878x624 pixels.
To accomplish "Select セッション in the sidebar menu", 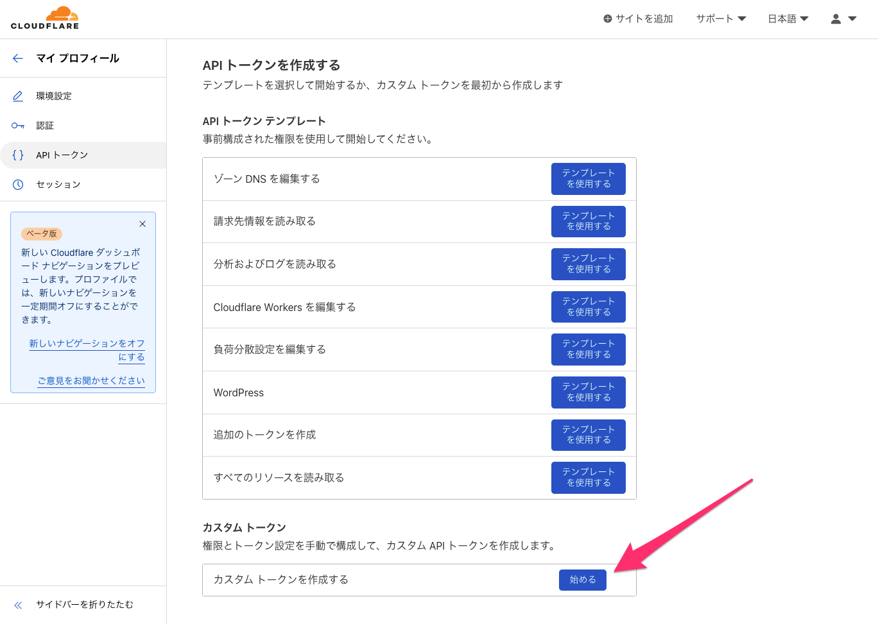I will pyautogui.click(x=57, y=184).
